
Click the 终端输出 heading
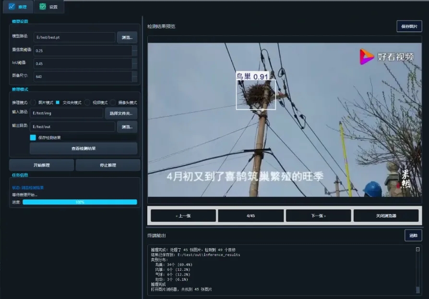[x=156, y=235]
